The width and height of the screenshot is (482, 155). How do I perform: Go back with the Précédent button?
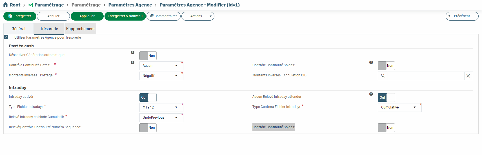coord(462,16)
